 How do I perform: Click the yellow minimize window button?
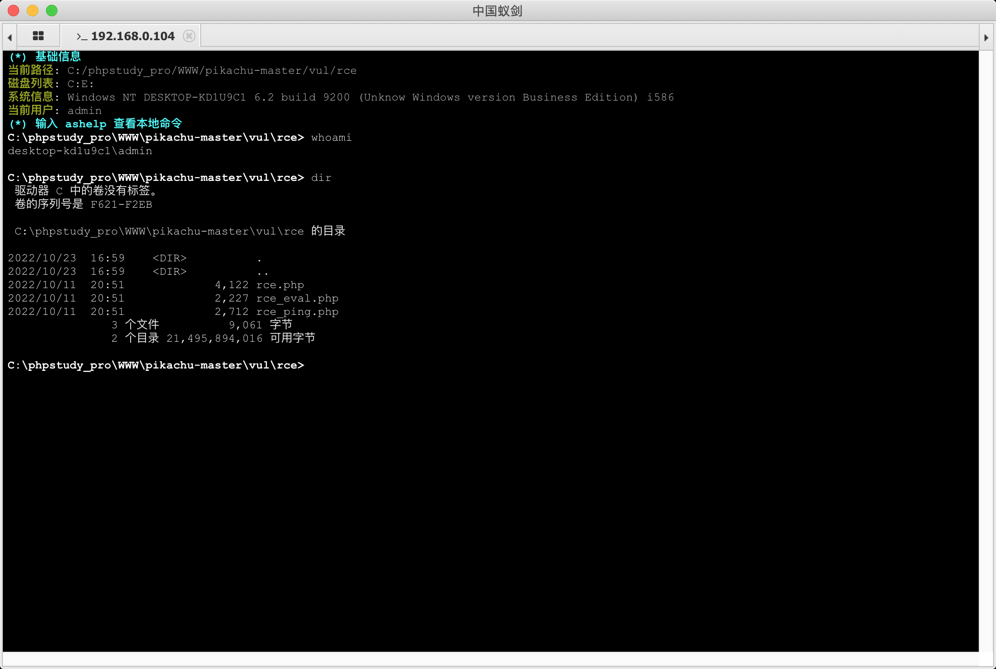(33, 10)
